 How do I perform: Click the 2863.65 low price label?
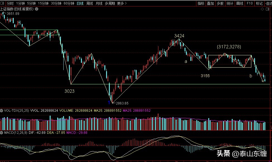tap(122, 103)
